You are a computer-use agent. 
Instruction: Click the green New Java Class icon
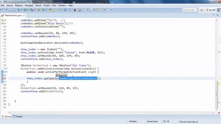[43, 10]
